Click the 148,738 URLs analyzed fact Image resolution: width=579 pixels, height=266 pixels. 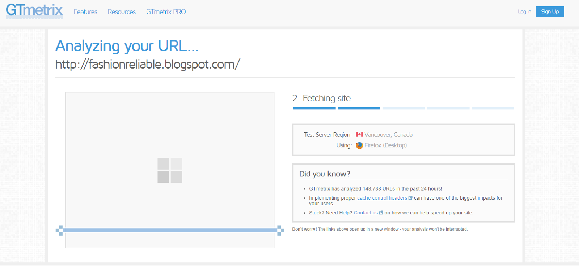coord(376,189)
